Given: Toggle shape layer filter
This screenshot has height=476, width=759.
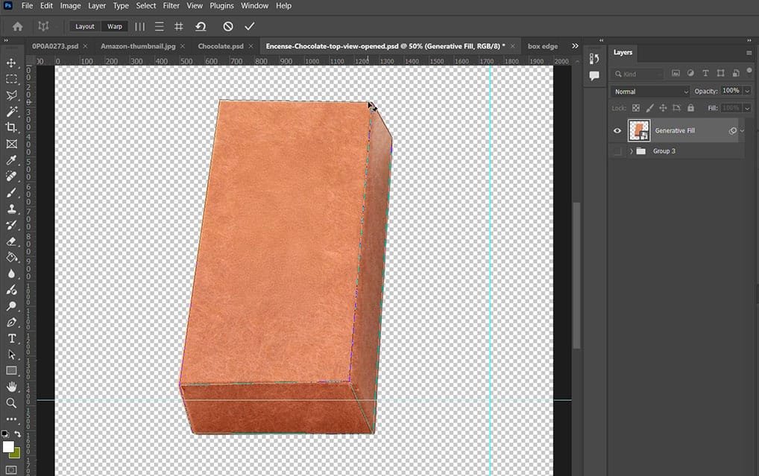Looking at the screenshot, I should [720, 74].
